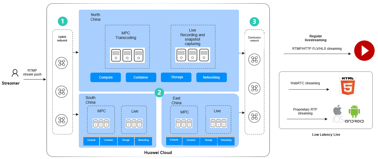Image resolution: width=378 pixels, height=159 pixels.
Task: Click the "North China" region label
Action: 96,17
